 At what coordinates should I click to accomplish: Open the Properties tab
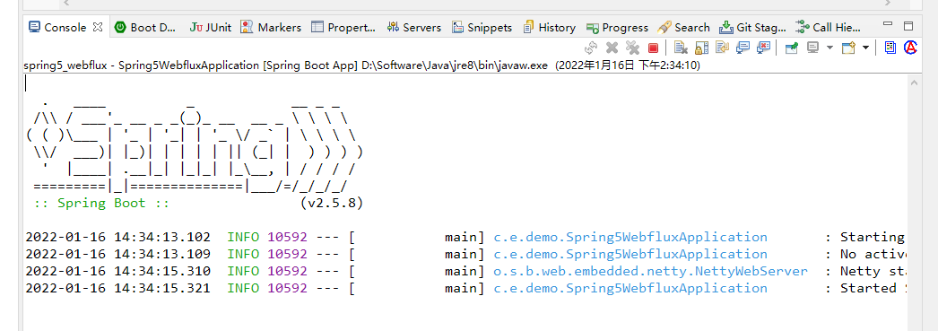343,27
